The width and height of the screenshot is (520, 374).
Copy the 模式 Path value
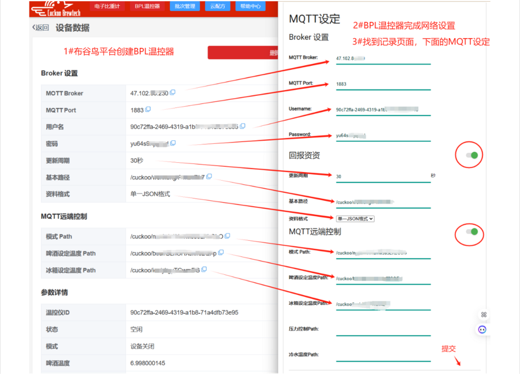(x=228, y=236)
